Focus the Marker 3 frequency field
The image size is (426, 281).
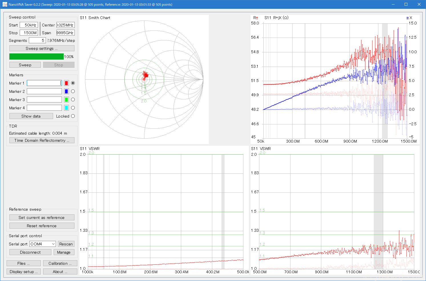click(45, 100)
